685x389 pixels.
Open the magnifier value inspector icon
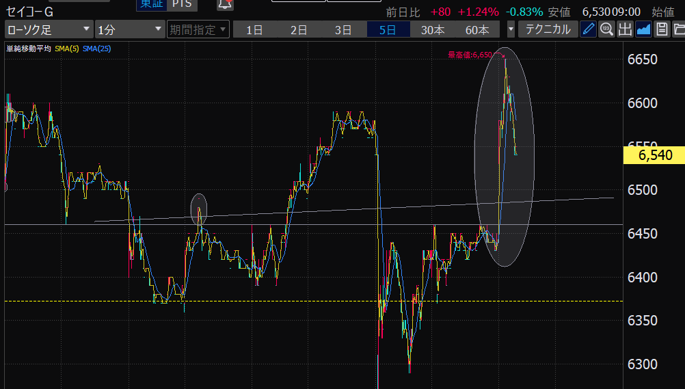click(x=606, y=29)
